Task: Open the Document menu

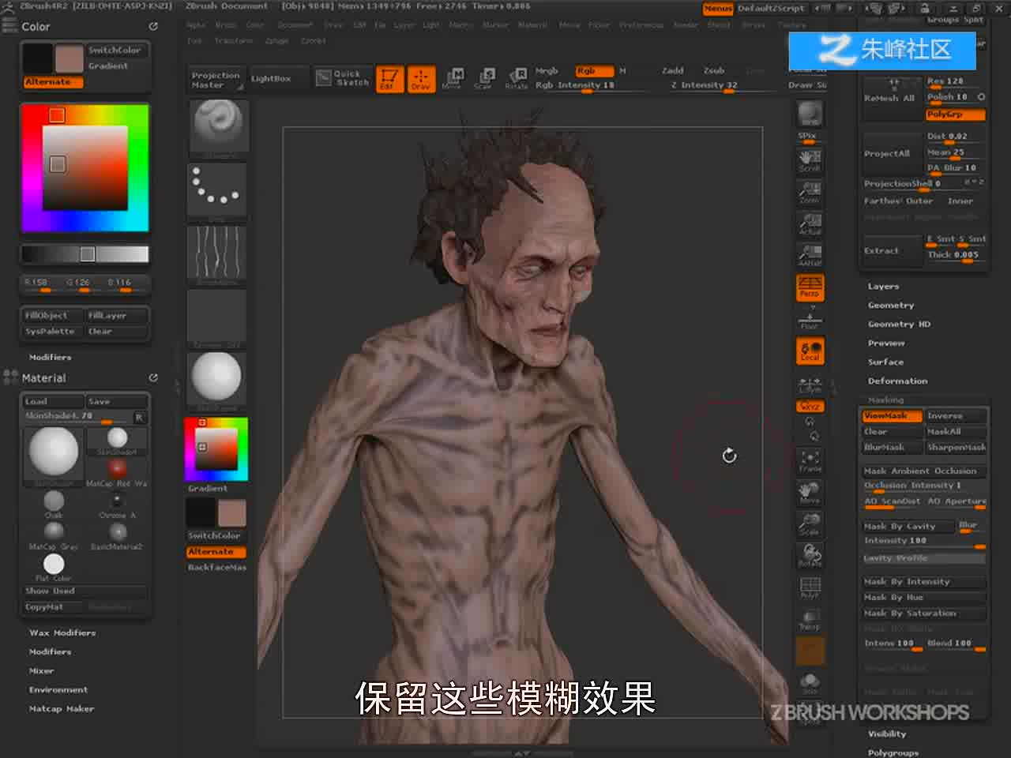Action: (x=295, y=25)
